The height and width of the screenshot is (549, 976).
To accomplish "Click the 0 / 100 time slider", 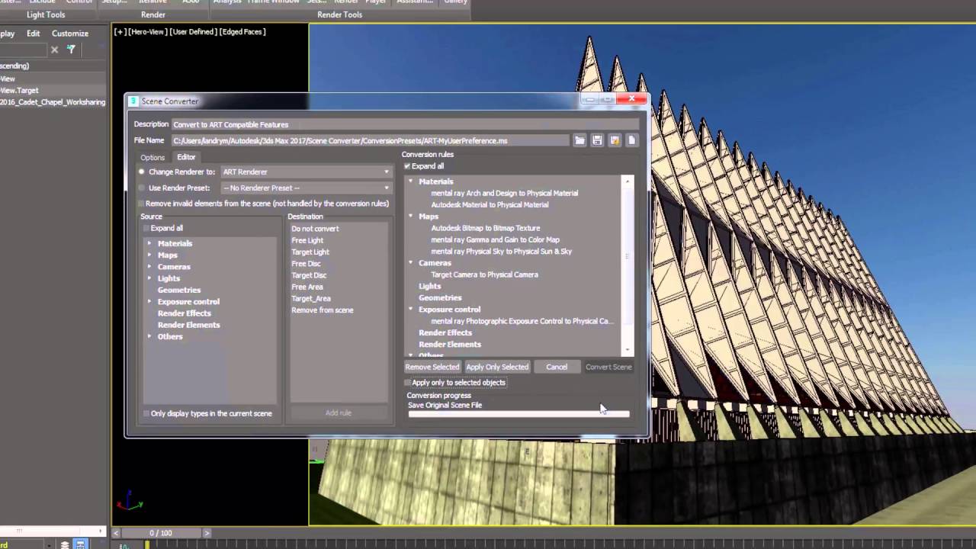I will tap(161, 533).
